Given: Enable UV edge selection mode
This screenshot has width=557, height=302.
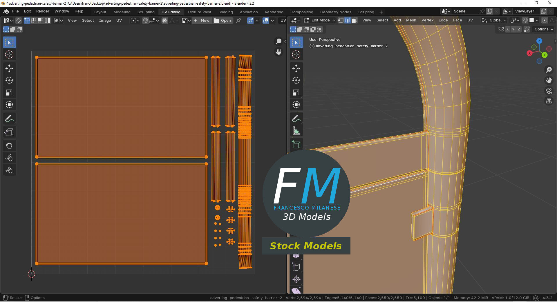Looking at the screenshot, I should (x=34, y=21).
